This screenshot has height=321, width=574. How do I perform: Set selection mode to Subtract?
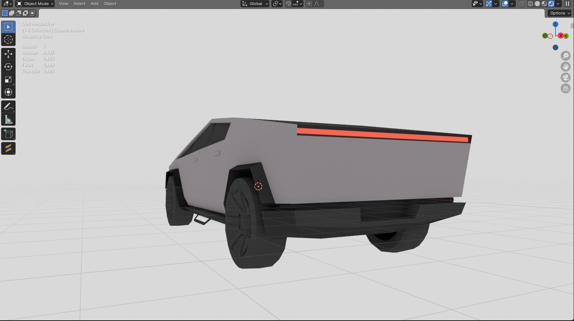[x=19, y=13]
